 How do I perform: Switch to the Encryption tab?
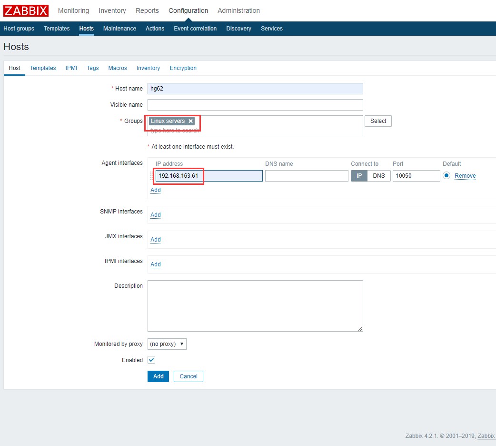click(183, 68)
